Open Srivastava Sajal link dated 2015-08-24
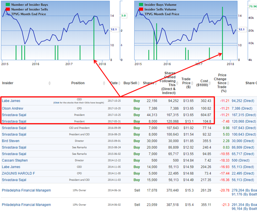 click(x=14, y=147)
